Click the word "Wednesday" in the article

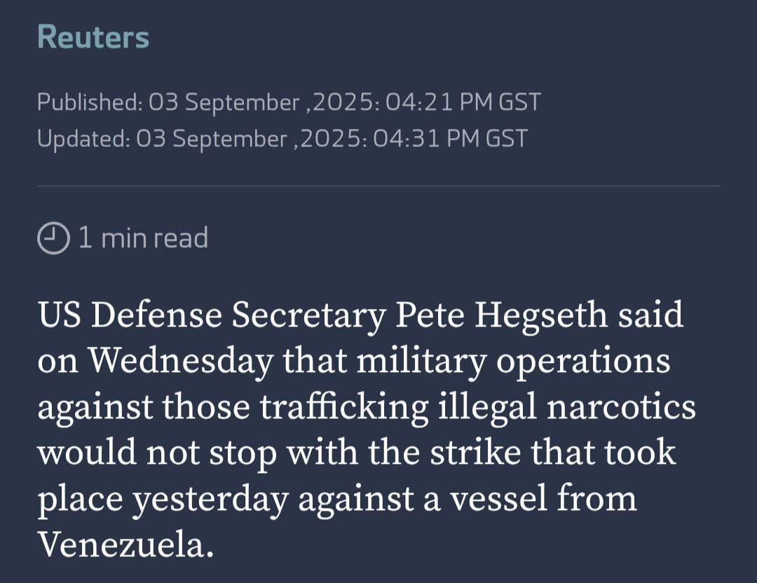182,362
